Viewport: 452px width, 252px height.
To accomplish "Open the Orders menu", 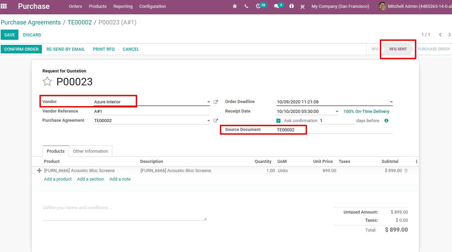I will [x=75, y=6].
